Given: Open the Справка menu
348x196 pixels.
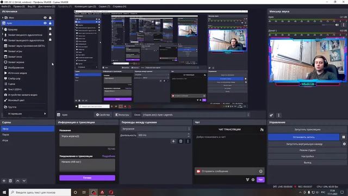Looking at the screenshot, I should click(x=120, y=7).
